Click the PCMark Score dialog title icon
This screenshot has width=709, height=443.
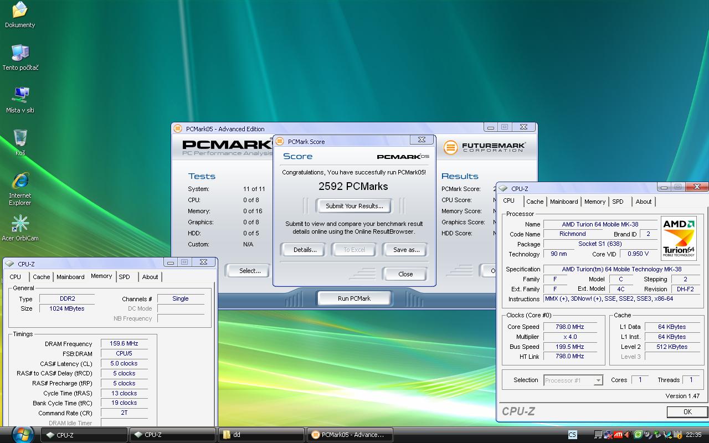(280, 141)
